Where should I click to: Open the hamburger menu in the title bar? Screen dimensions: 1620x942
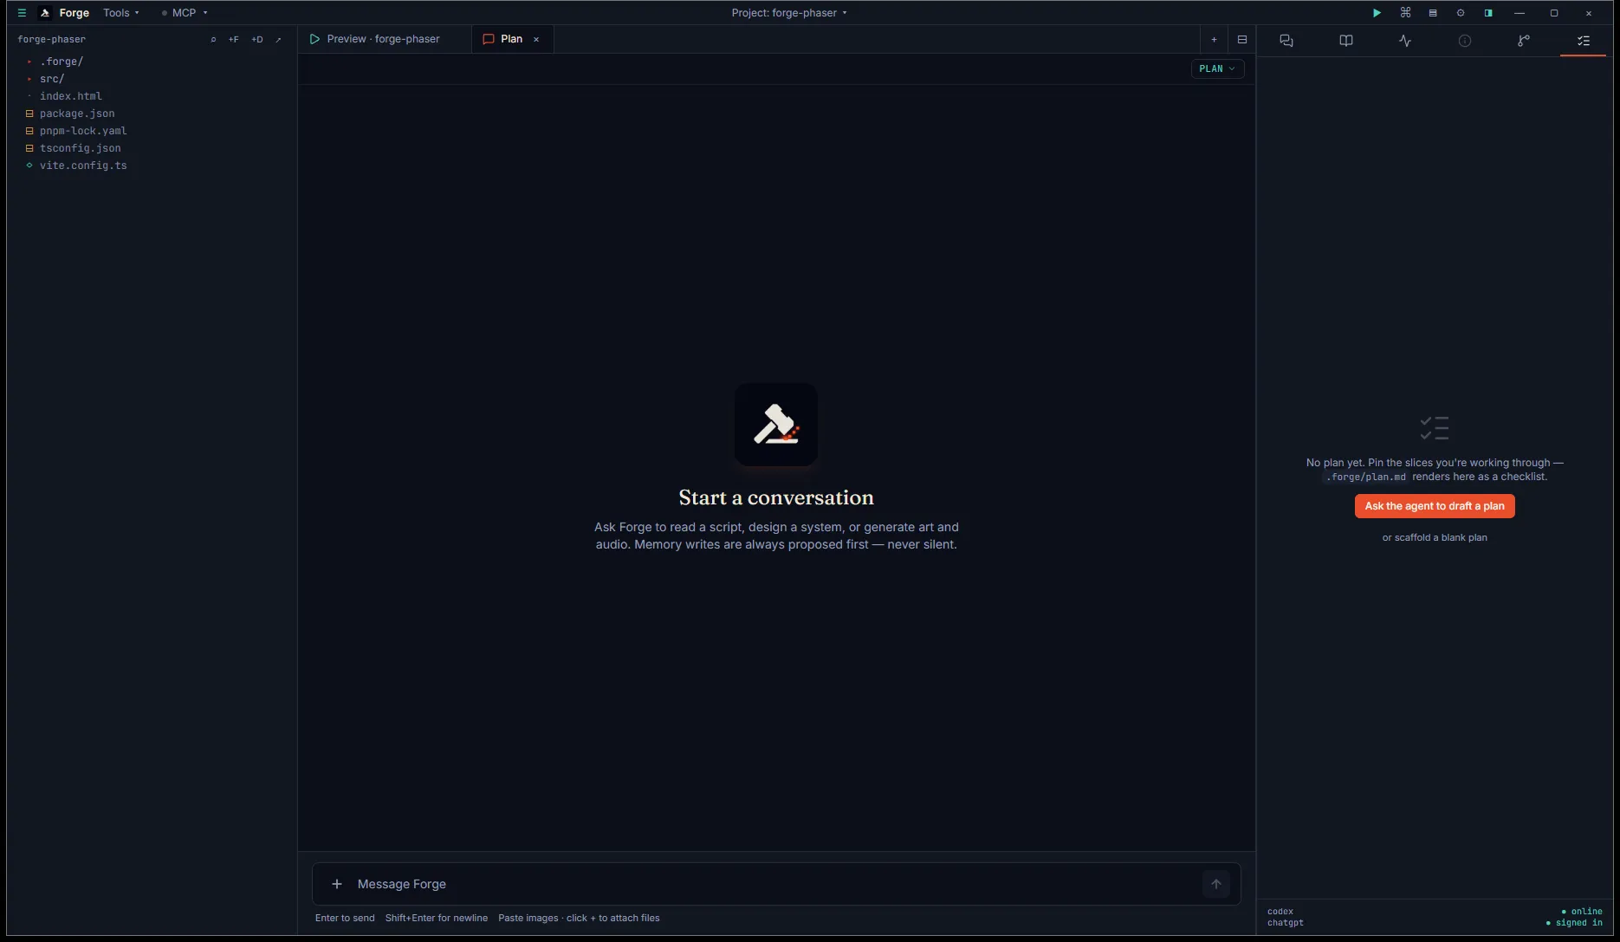tap(22, 13)
